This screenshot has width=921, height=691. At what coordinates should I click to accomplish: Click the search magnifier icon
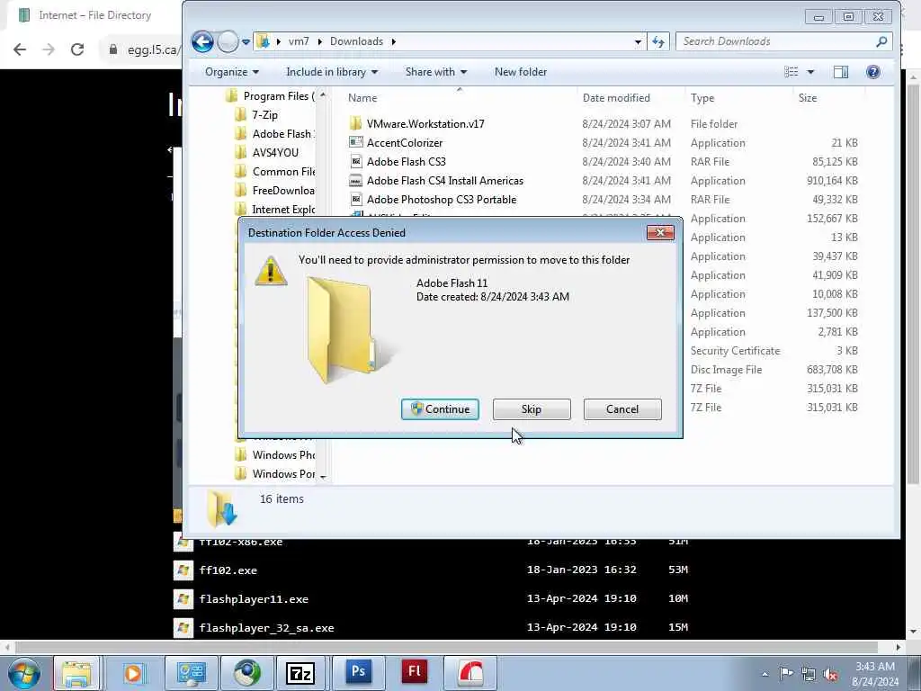pyautogui.click(x=881, y=41)
